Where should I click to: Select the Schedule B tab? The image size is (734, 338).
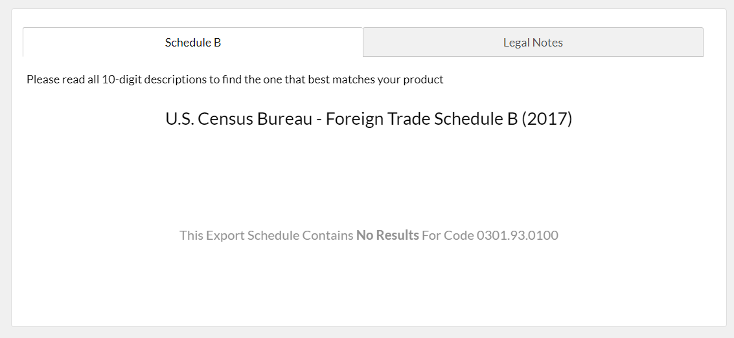[x=193, y=42]
